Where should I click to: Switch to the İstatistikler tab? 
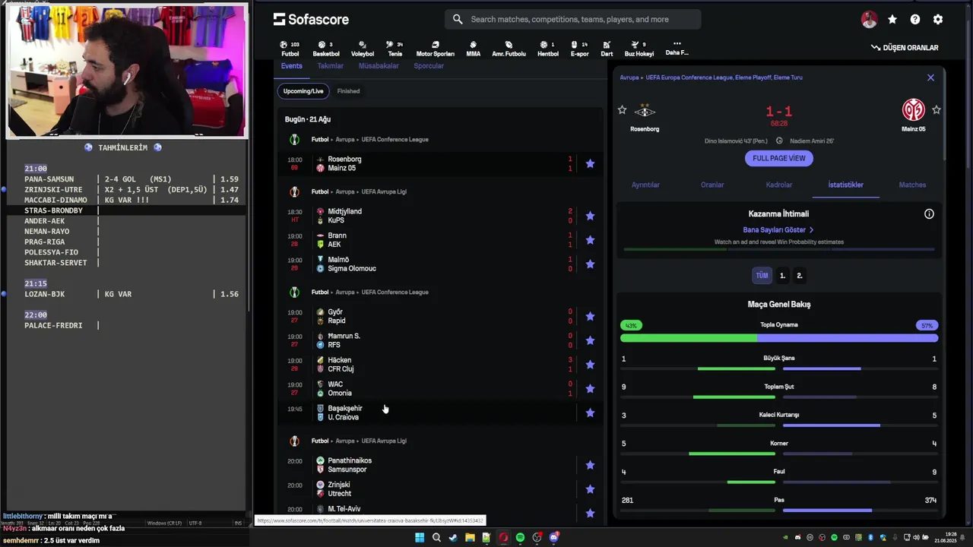point(845,185)
